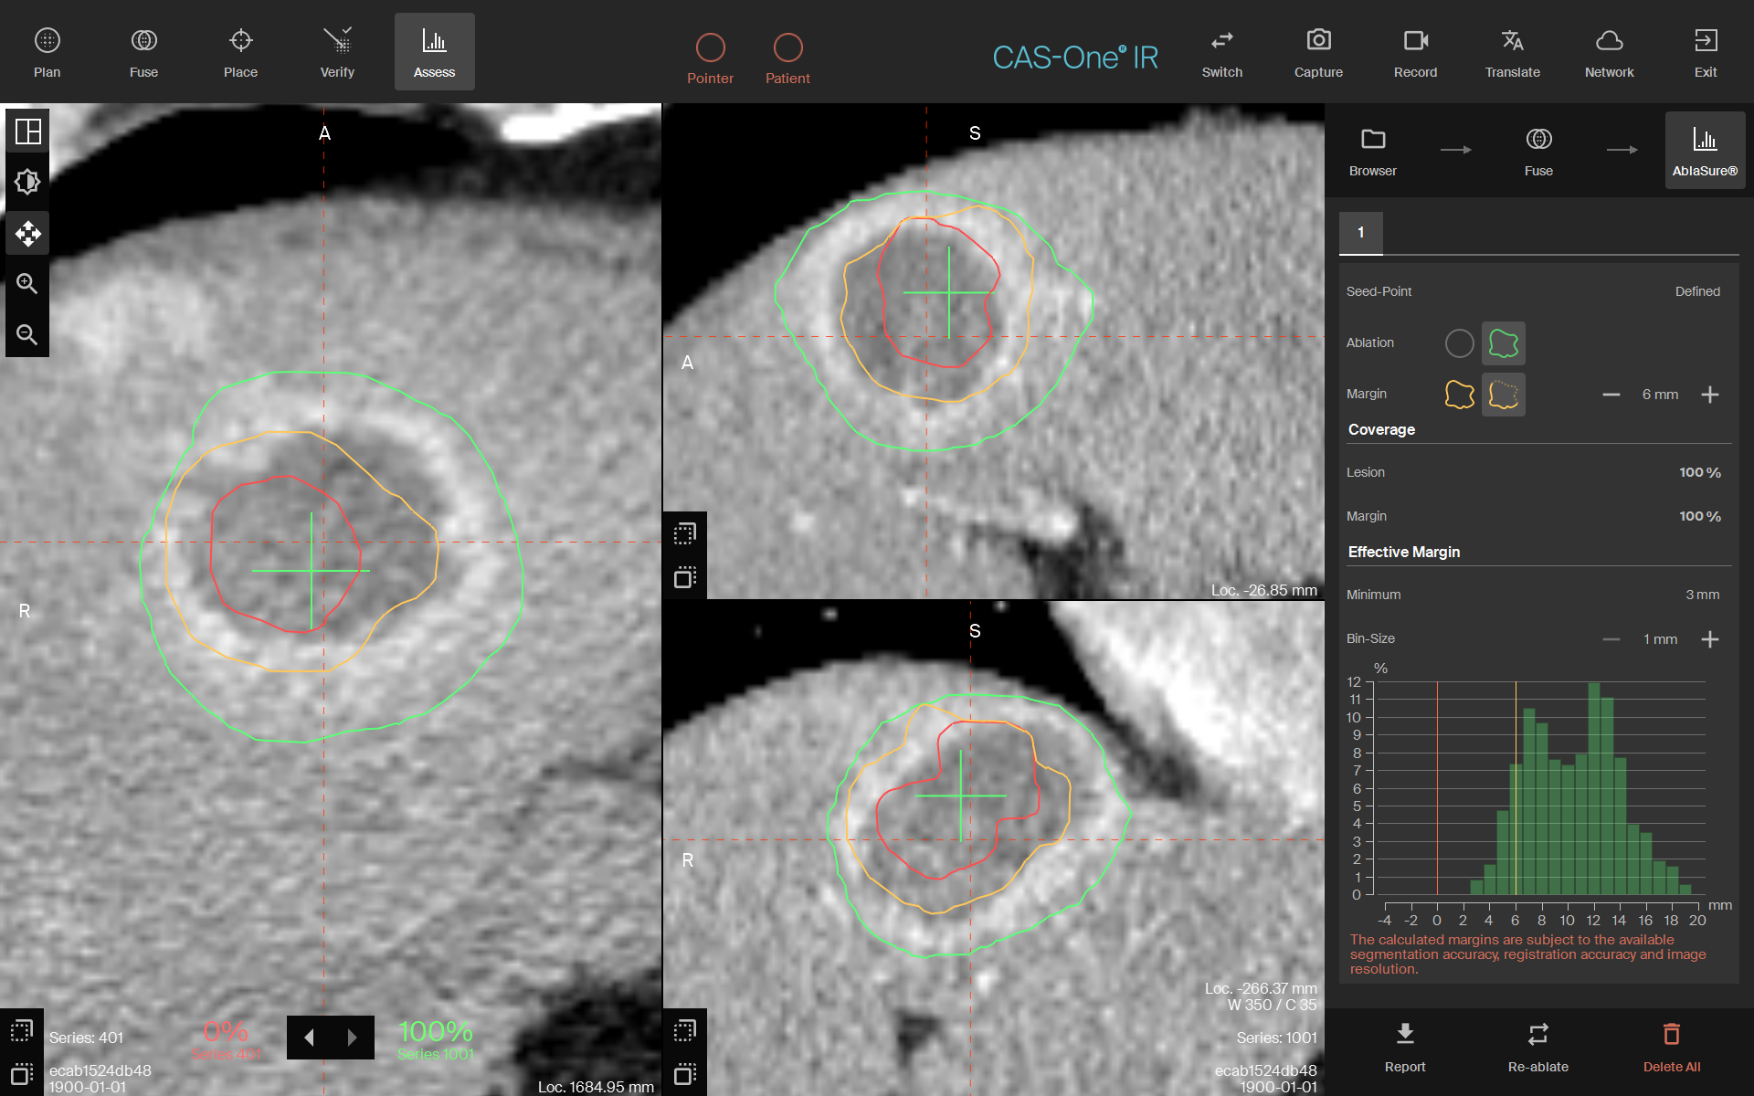The height and width of the screenshot is (1096, 1754).
Task: Open the layout selector icon
Action: [x=27, y=132]
